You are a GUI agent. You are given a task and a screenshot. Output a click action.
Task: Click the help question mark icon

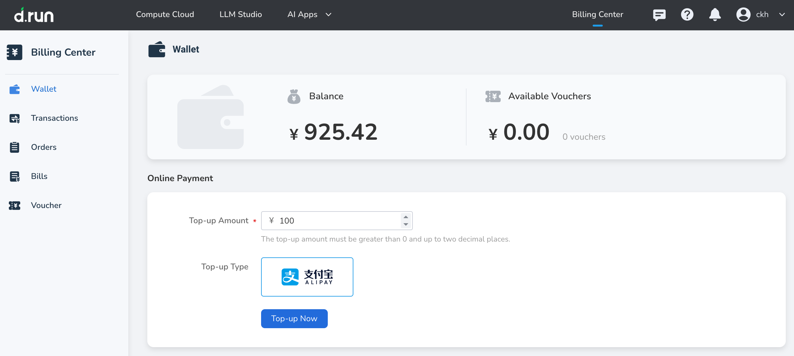coord(687,15)
